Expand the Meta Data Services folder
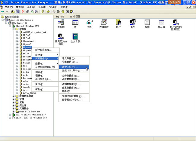Screen dimensions: 196x141 [14, 111]
